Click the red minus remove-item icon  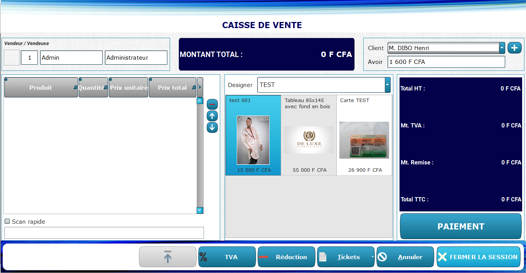coord(212,104)
